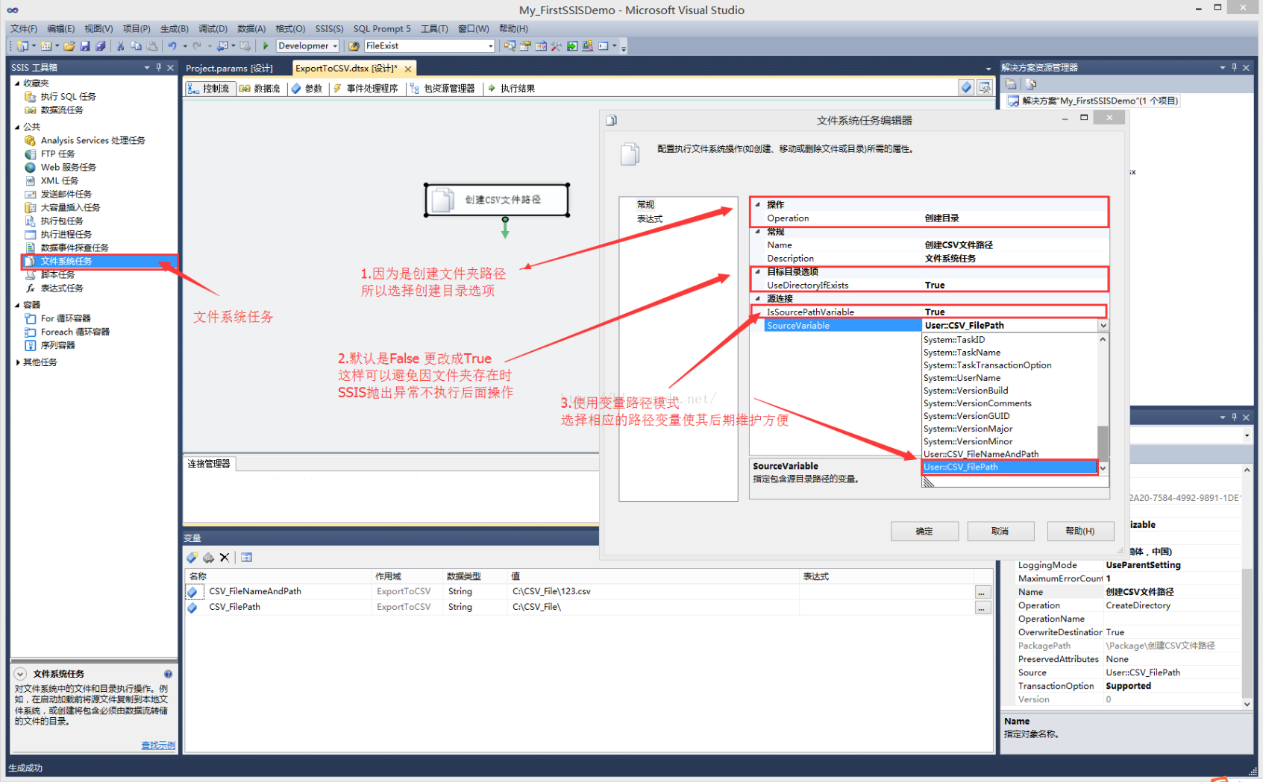Open the grid options icon in Variables panel
This screenshot has width=1263, height=782.
(x=247, y=558)
